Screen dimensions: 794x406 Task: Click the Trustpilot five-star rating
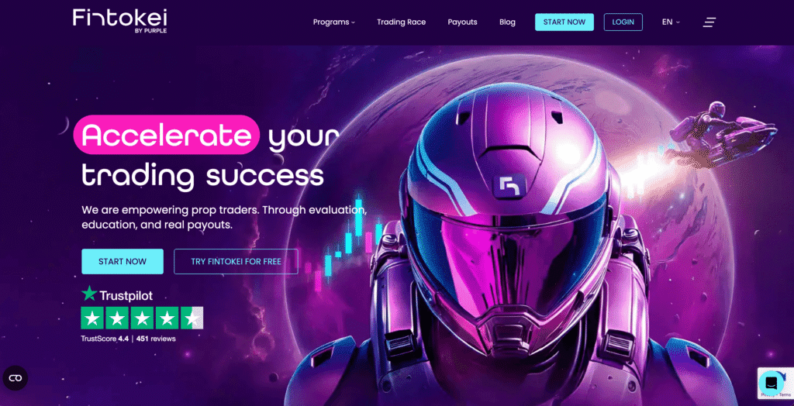(x=143, y=318)
